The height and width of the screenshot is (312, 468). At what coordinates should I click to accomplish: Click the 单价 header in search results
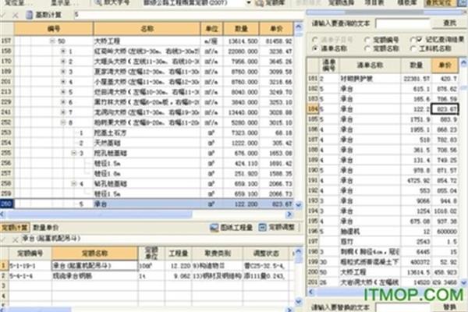point(445,65)
